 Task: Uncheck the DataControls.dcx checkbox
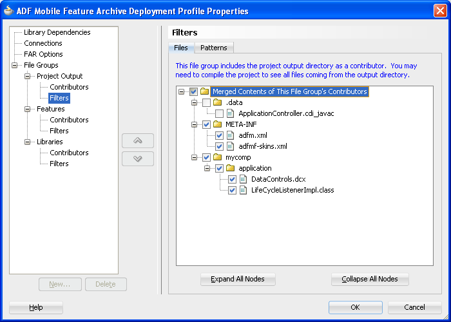coord(232,180)
